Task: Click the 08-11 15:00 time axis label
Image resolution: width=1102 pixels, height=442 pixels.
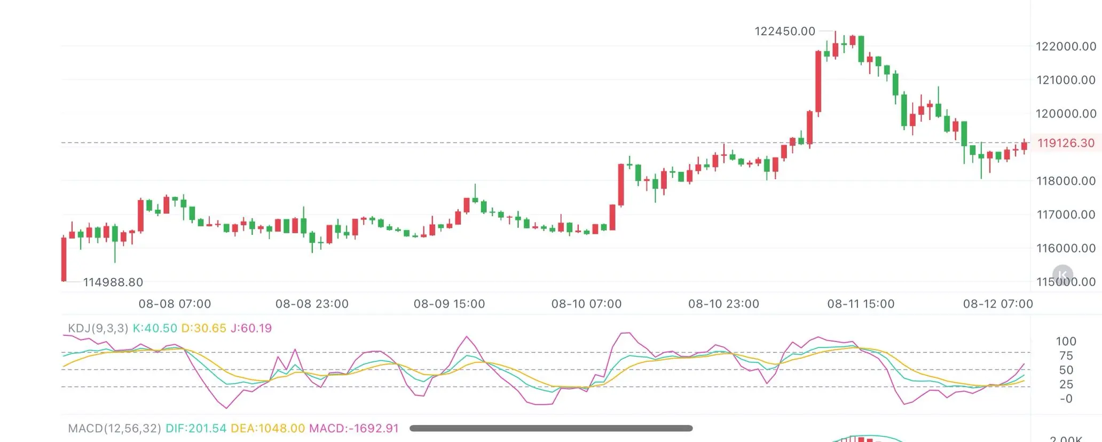Action: (x=861, y=304)
